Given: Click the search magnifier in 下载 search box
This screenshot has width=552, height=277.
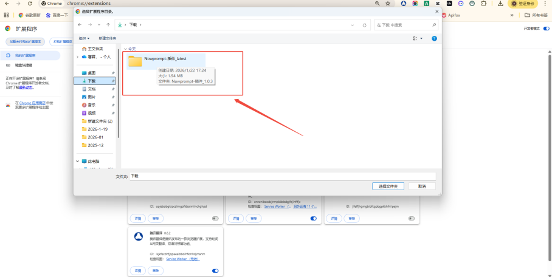Looking at the screenshot, I should (x=433, y=25).
